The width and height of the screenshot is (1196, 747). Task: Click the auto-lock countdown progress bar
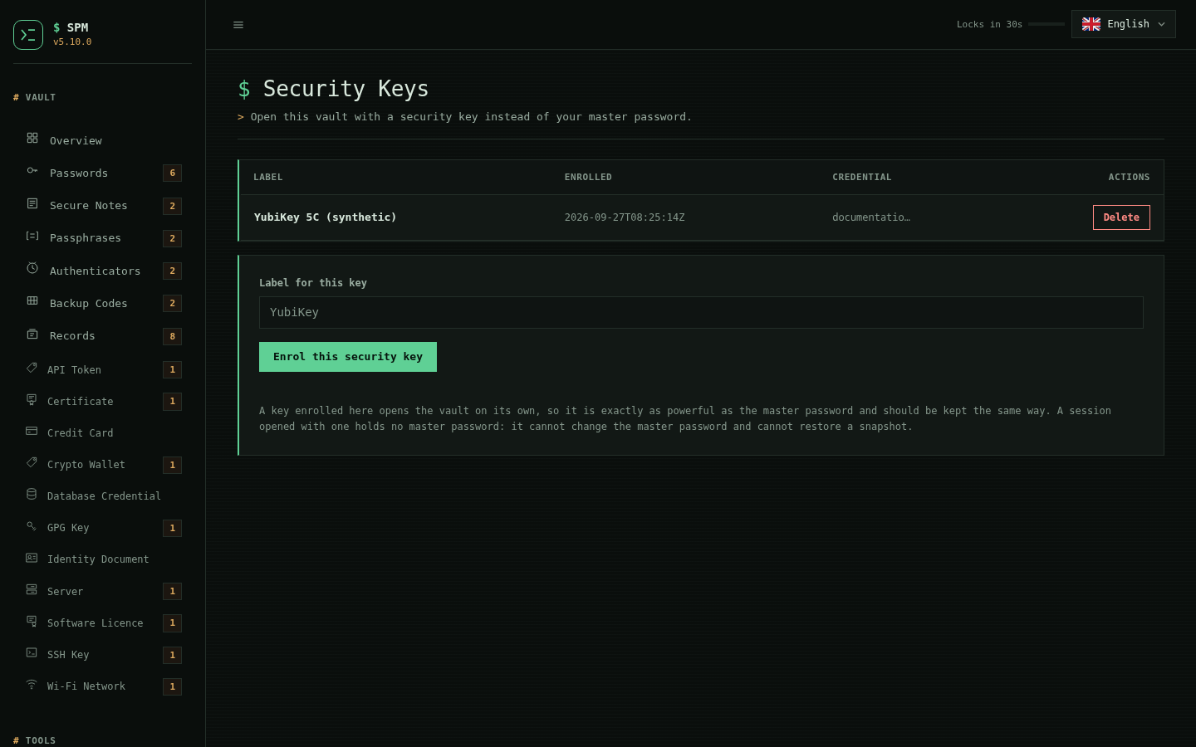1046,24
